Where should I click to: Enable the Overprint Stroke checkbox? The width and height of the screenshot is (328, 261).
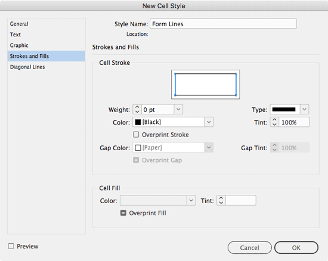click(x=136, y=134)
